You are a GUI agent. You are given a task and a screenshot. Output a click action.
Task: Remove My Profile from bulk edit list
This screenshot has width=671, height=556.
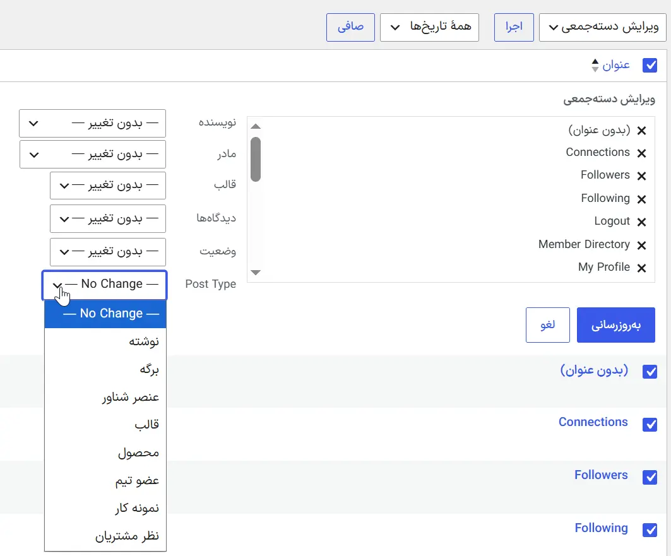641,268
